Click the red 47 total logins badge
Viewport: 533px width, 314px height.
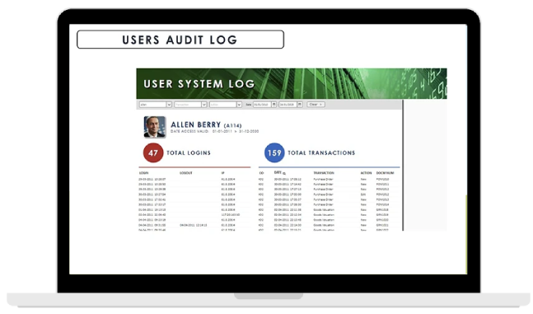pos(153,152)
